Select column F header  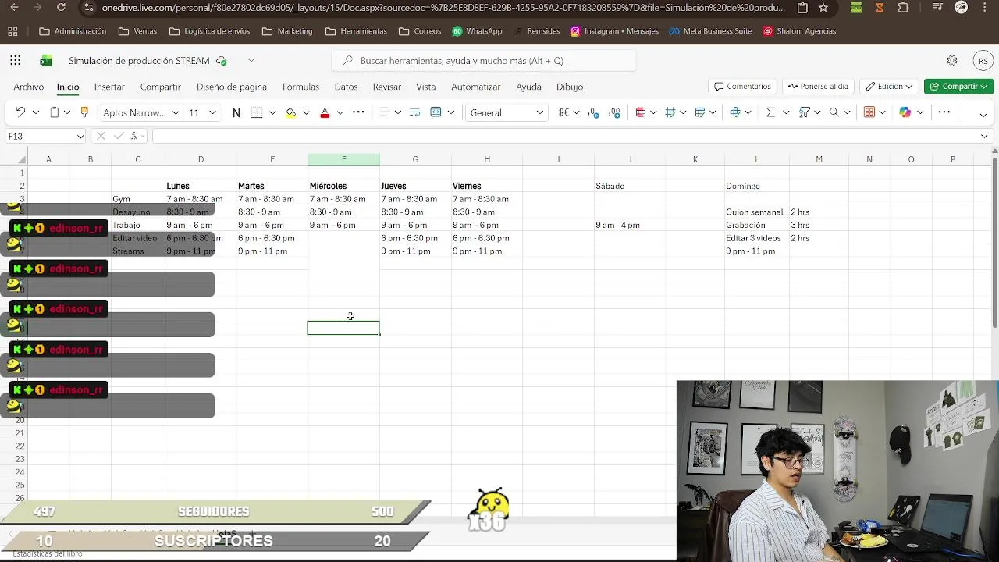(343, 159)
